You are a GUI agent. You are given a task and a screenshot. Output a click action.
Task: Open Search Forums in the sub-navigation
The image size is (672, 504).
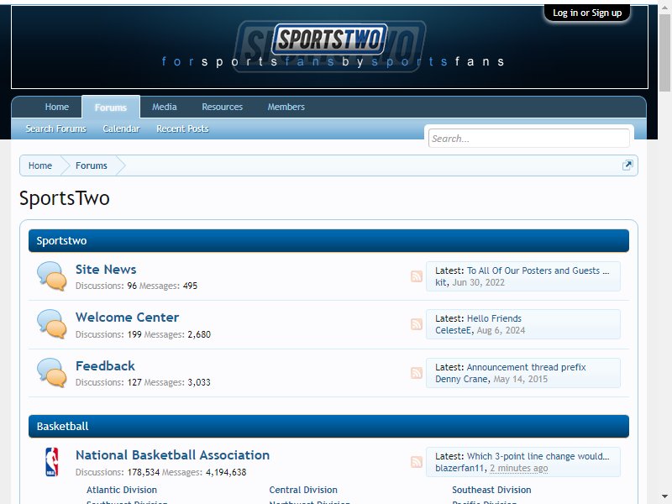(56, 129)
